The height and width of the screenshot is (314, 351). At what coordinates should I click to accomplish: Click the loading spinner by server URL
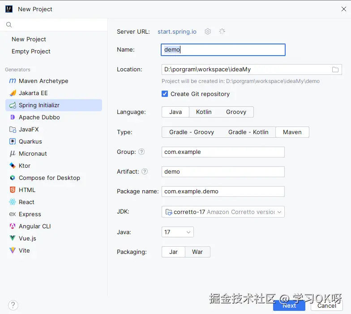pos(222,31)
